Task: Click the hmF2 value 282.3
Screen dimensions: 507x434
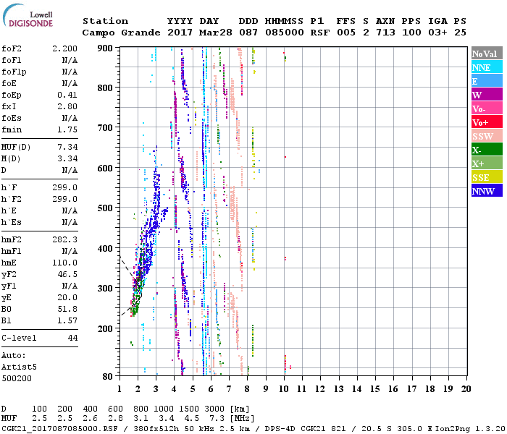Action: [64, 239]
